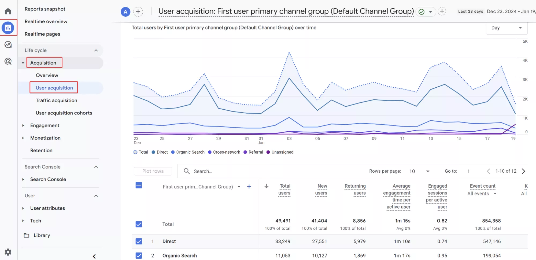Open the Reports icon in sidebar
Image resolution: width=536 pixels, height=260 pixels.
click(8, 28)
